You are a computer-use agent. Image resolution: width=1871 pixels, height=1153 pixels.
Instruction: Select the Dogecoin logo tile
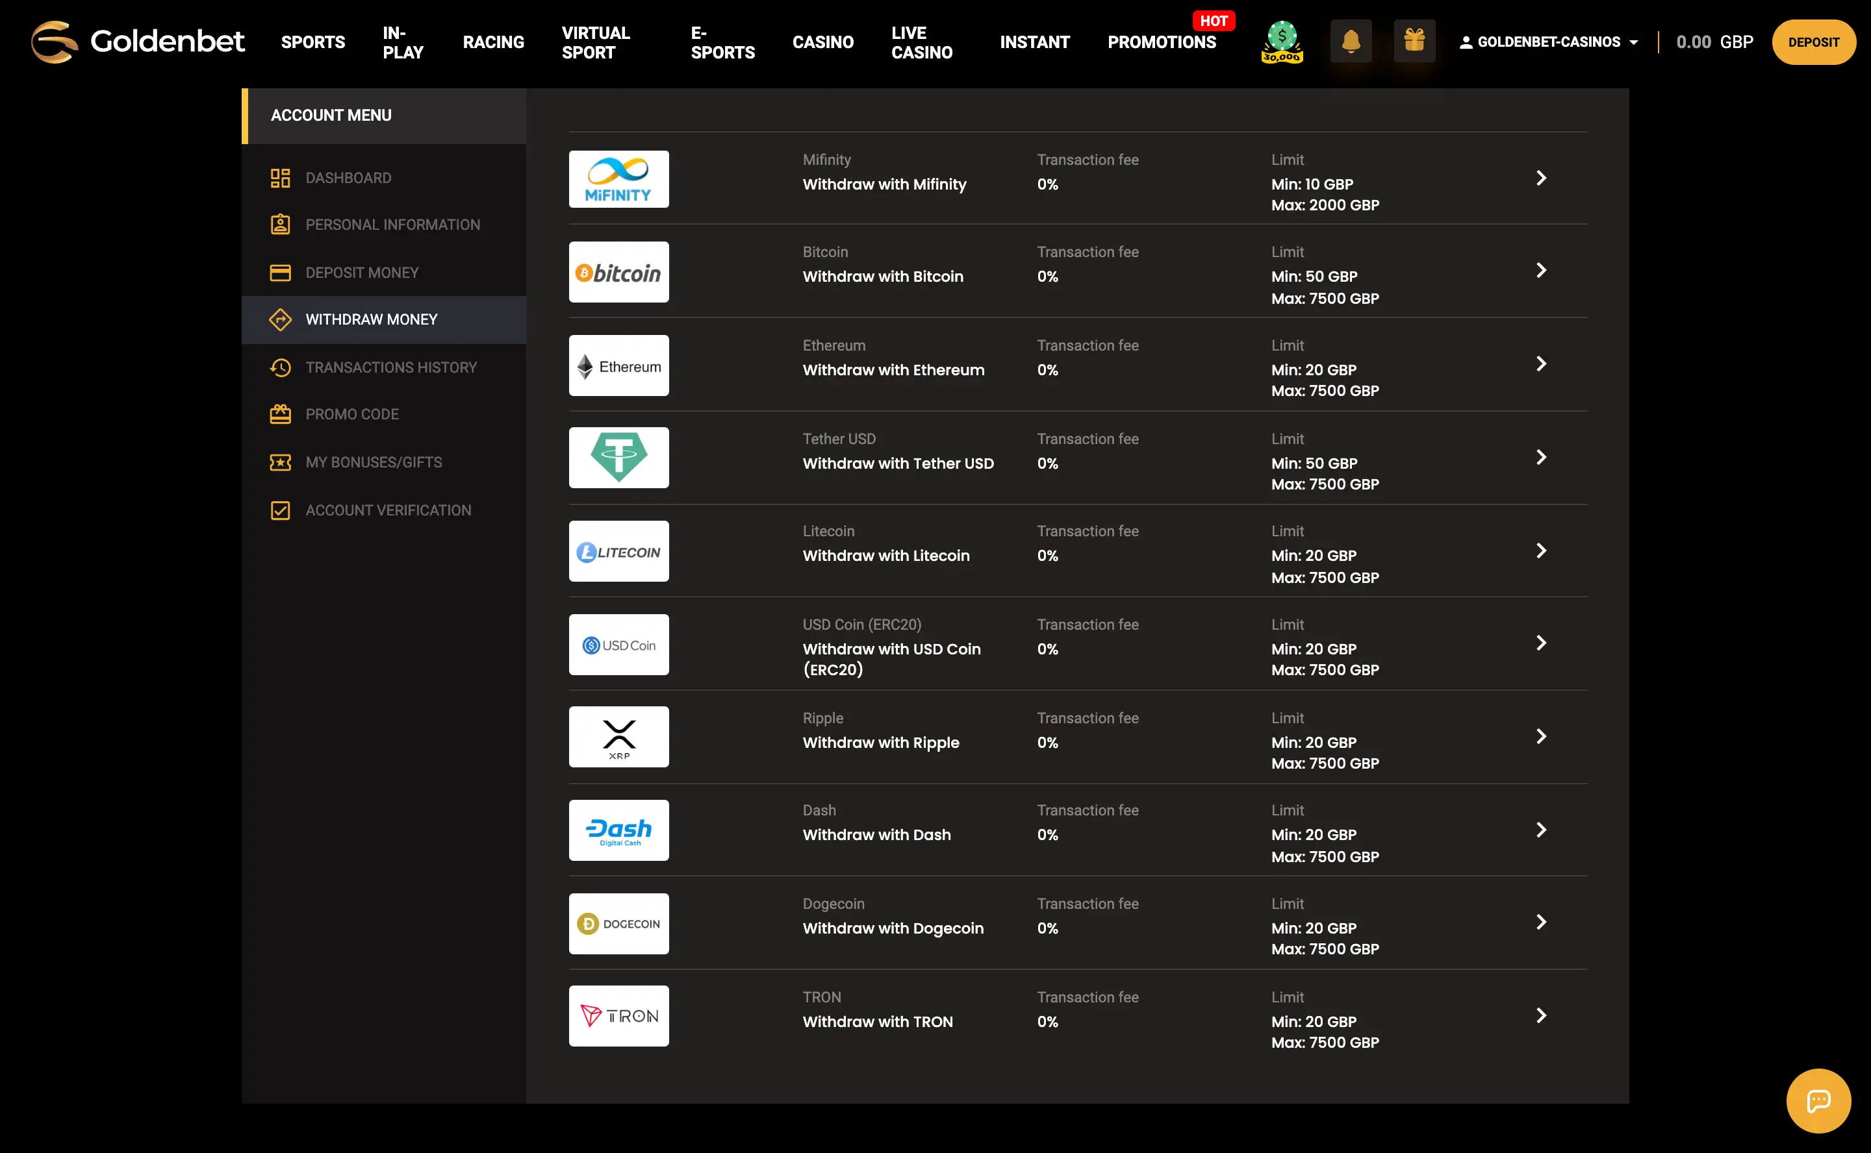point(619,923)
